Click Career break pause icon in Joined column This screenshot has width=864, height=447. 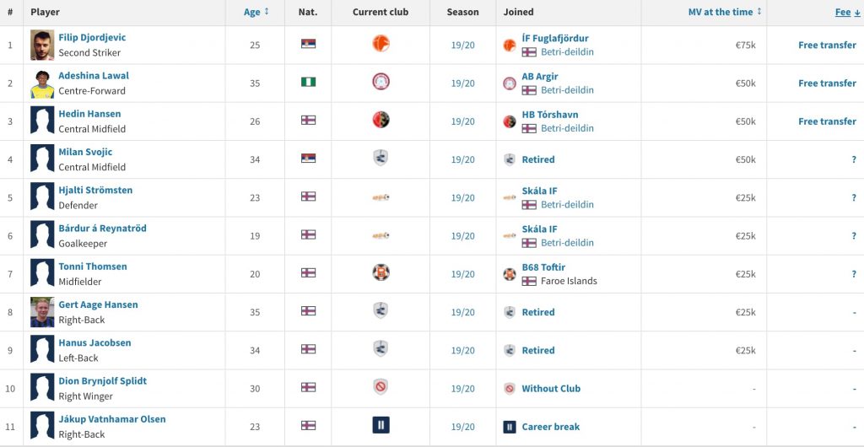(510, 427)
